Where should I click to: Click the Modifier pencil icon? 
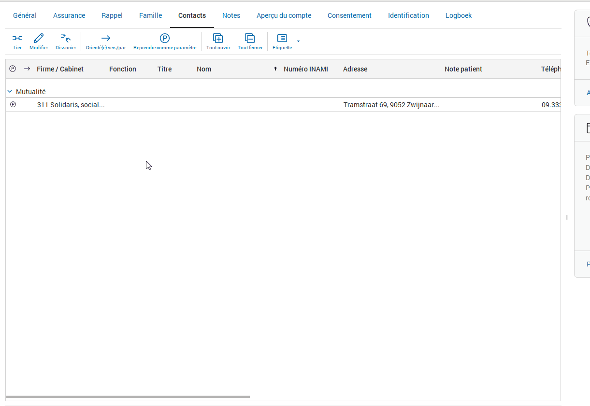(x=39, y=38)
